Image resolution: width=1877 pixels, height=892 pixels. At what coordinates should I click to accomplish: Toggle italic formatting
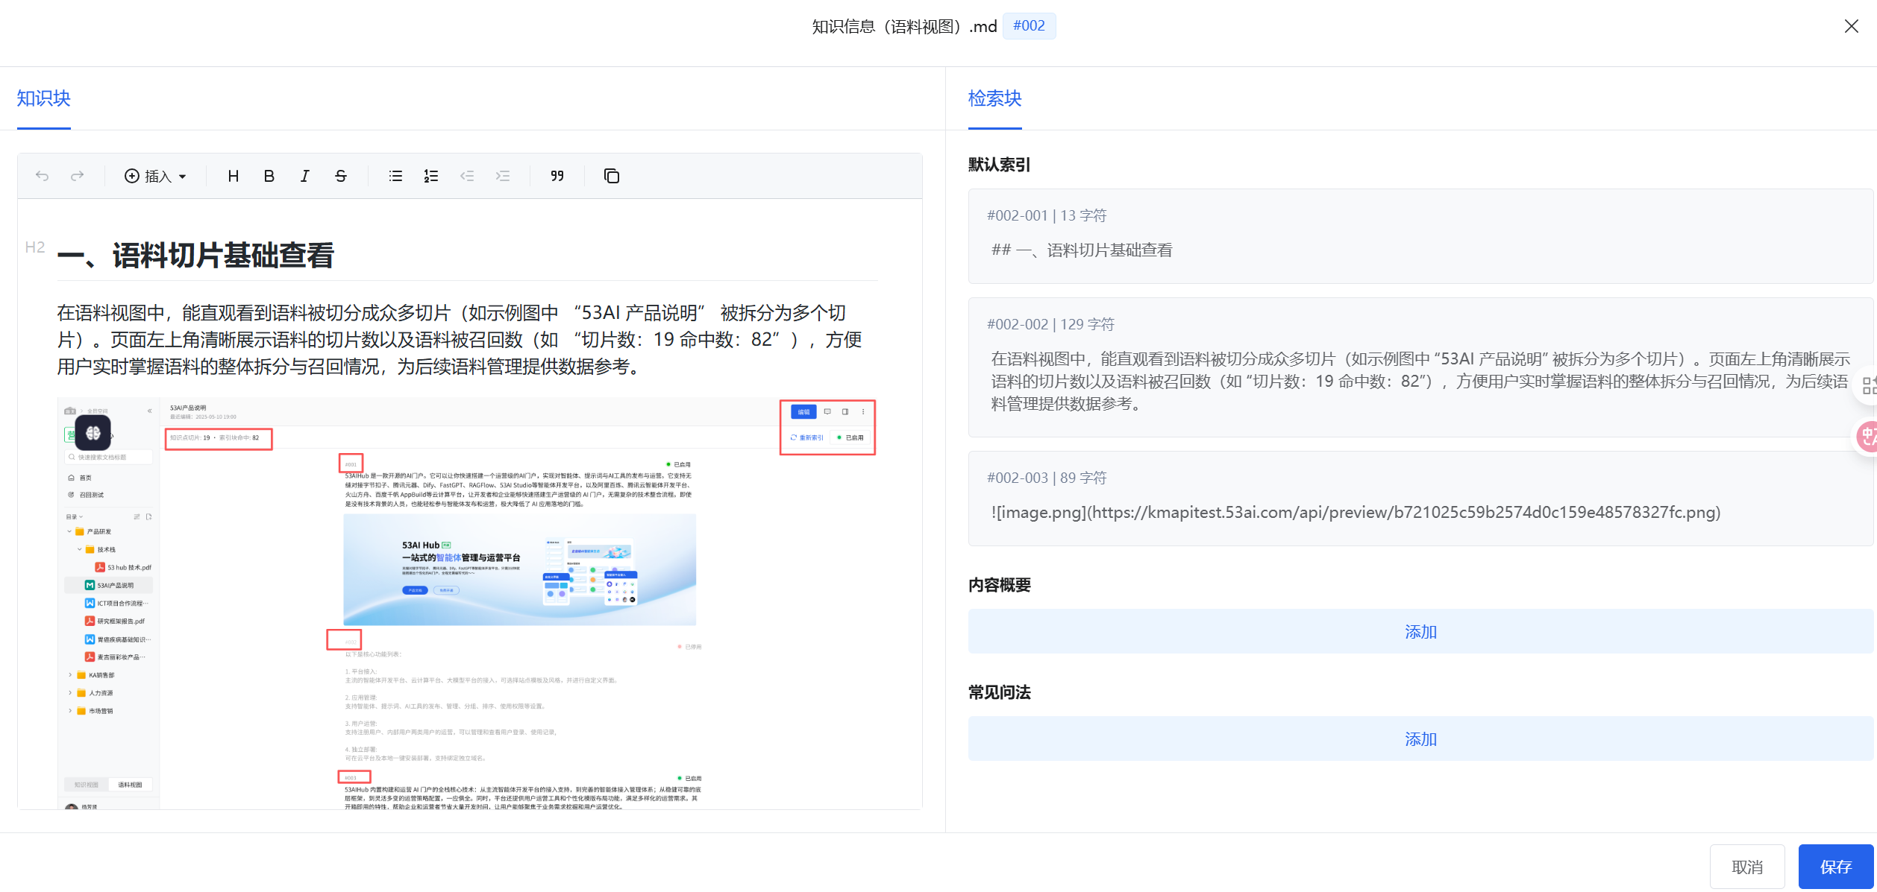click(x=304, y=176)
